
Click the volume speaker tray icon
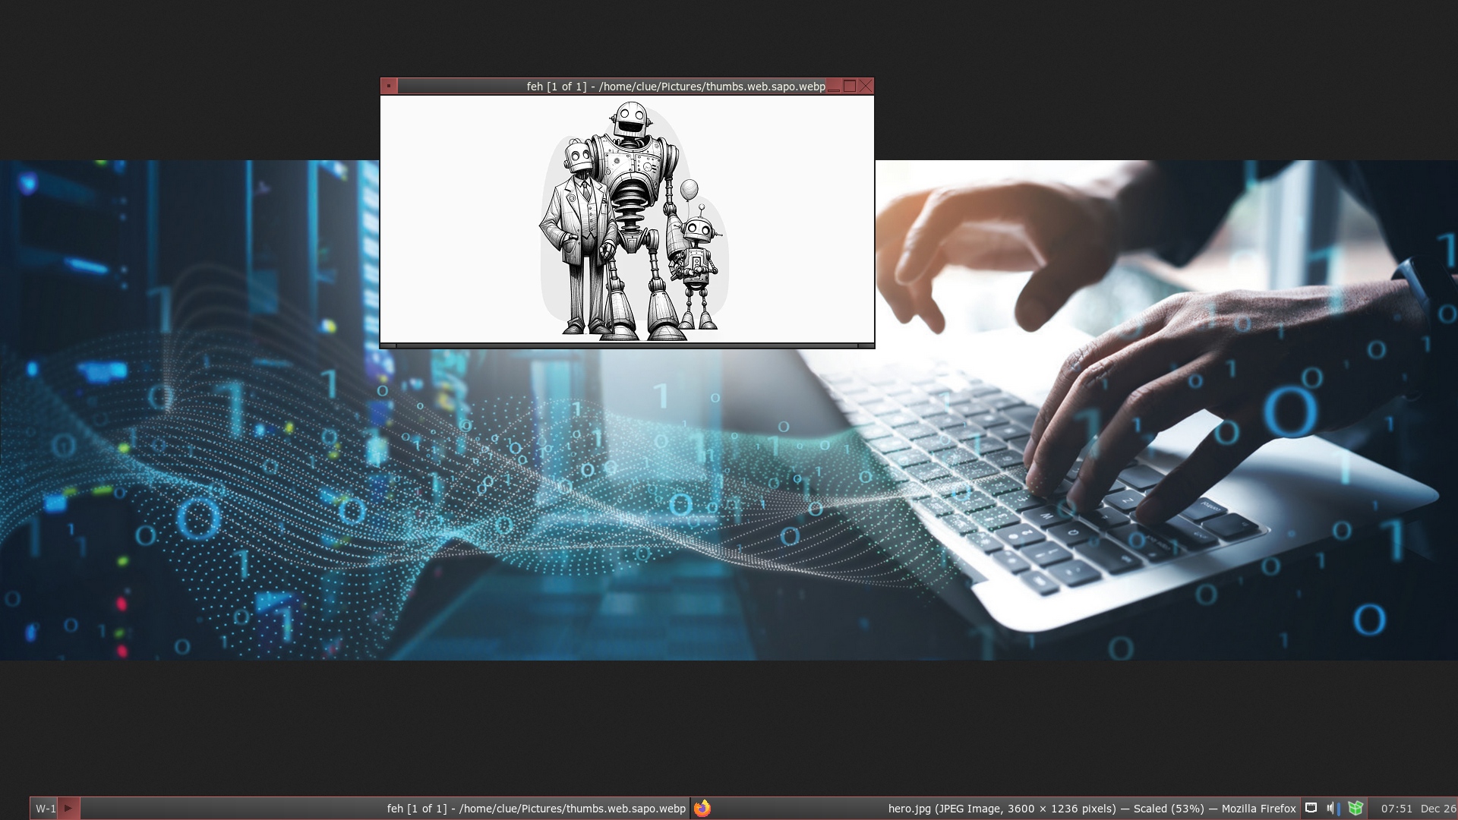[1332, 808]
